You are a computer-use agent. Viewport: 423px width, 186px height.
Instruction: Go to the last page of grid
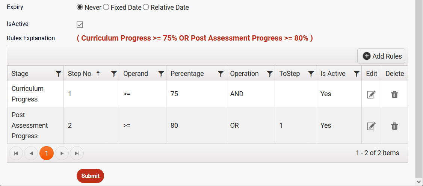(77, 153)
